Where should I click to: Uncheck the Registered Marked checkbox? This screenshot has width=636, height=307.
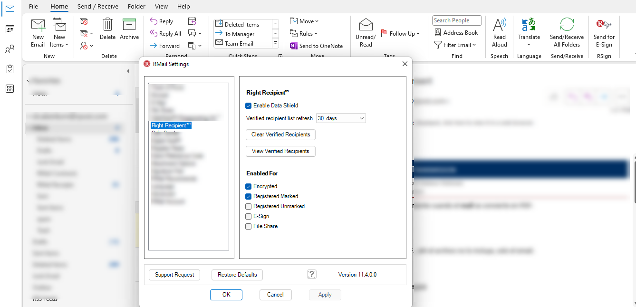point(248,196)
